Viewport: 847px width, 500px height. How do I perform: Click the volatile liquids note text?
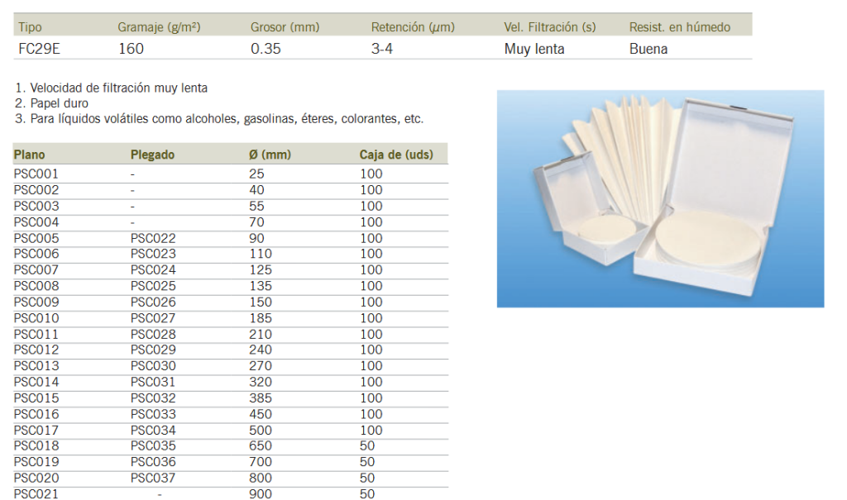coord(219,119)
